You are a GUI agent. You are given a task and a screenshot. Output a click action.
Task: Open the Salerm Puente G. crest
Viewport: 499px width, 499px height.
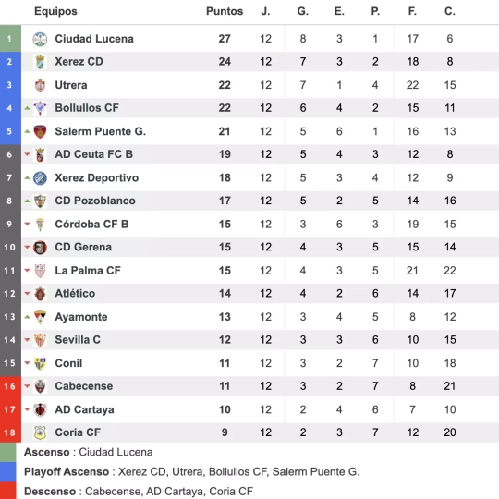coord(40,131)
